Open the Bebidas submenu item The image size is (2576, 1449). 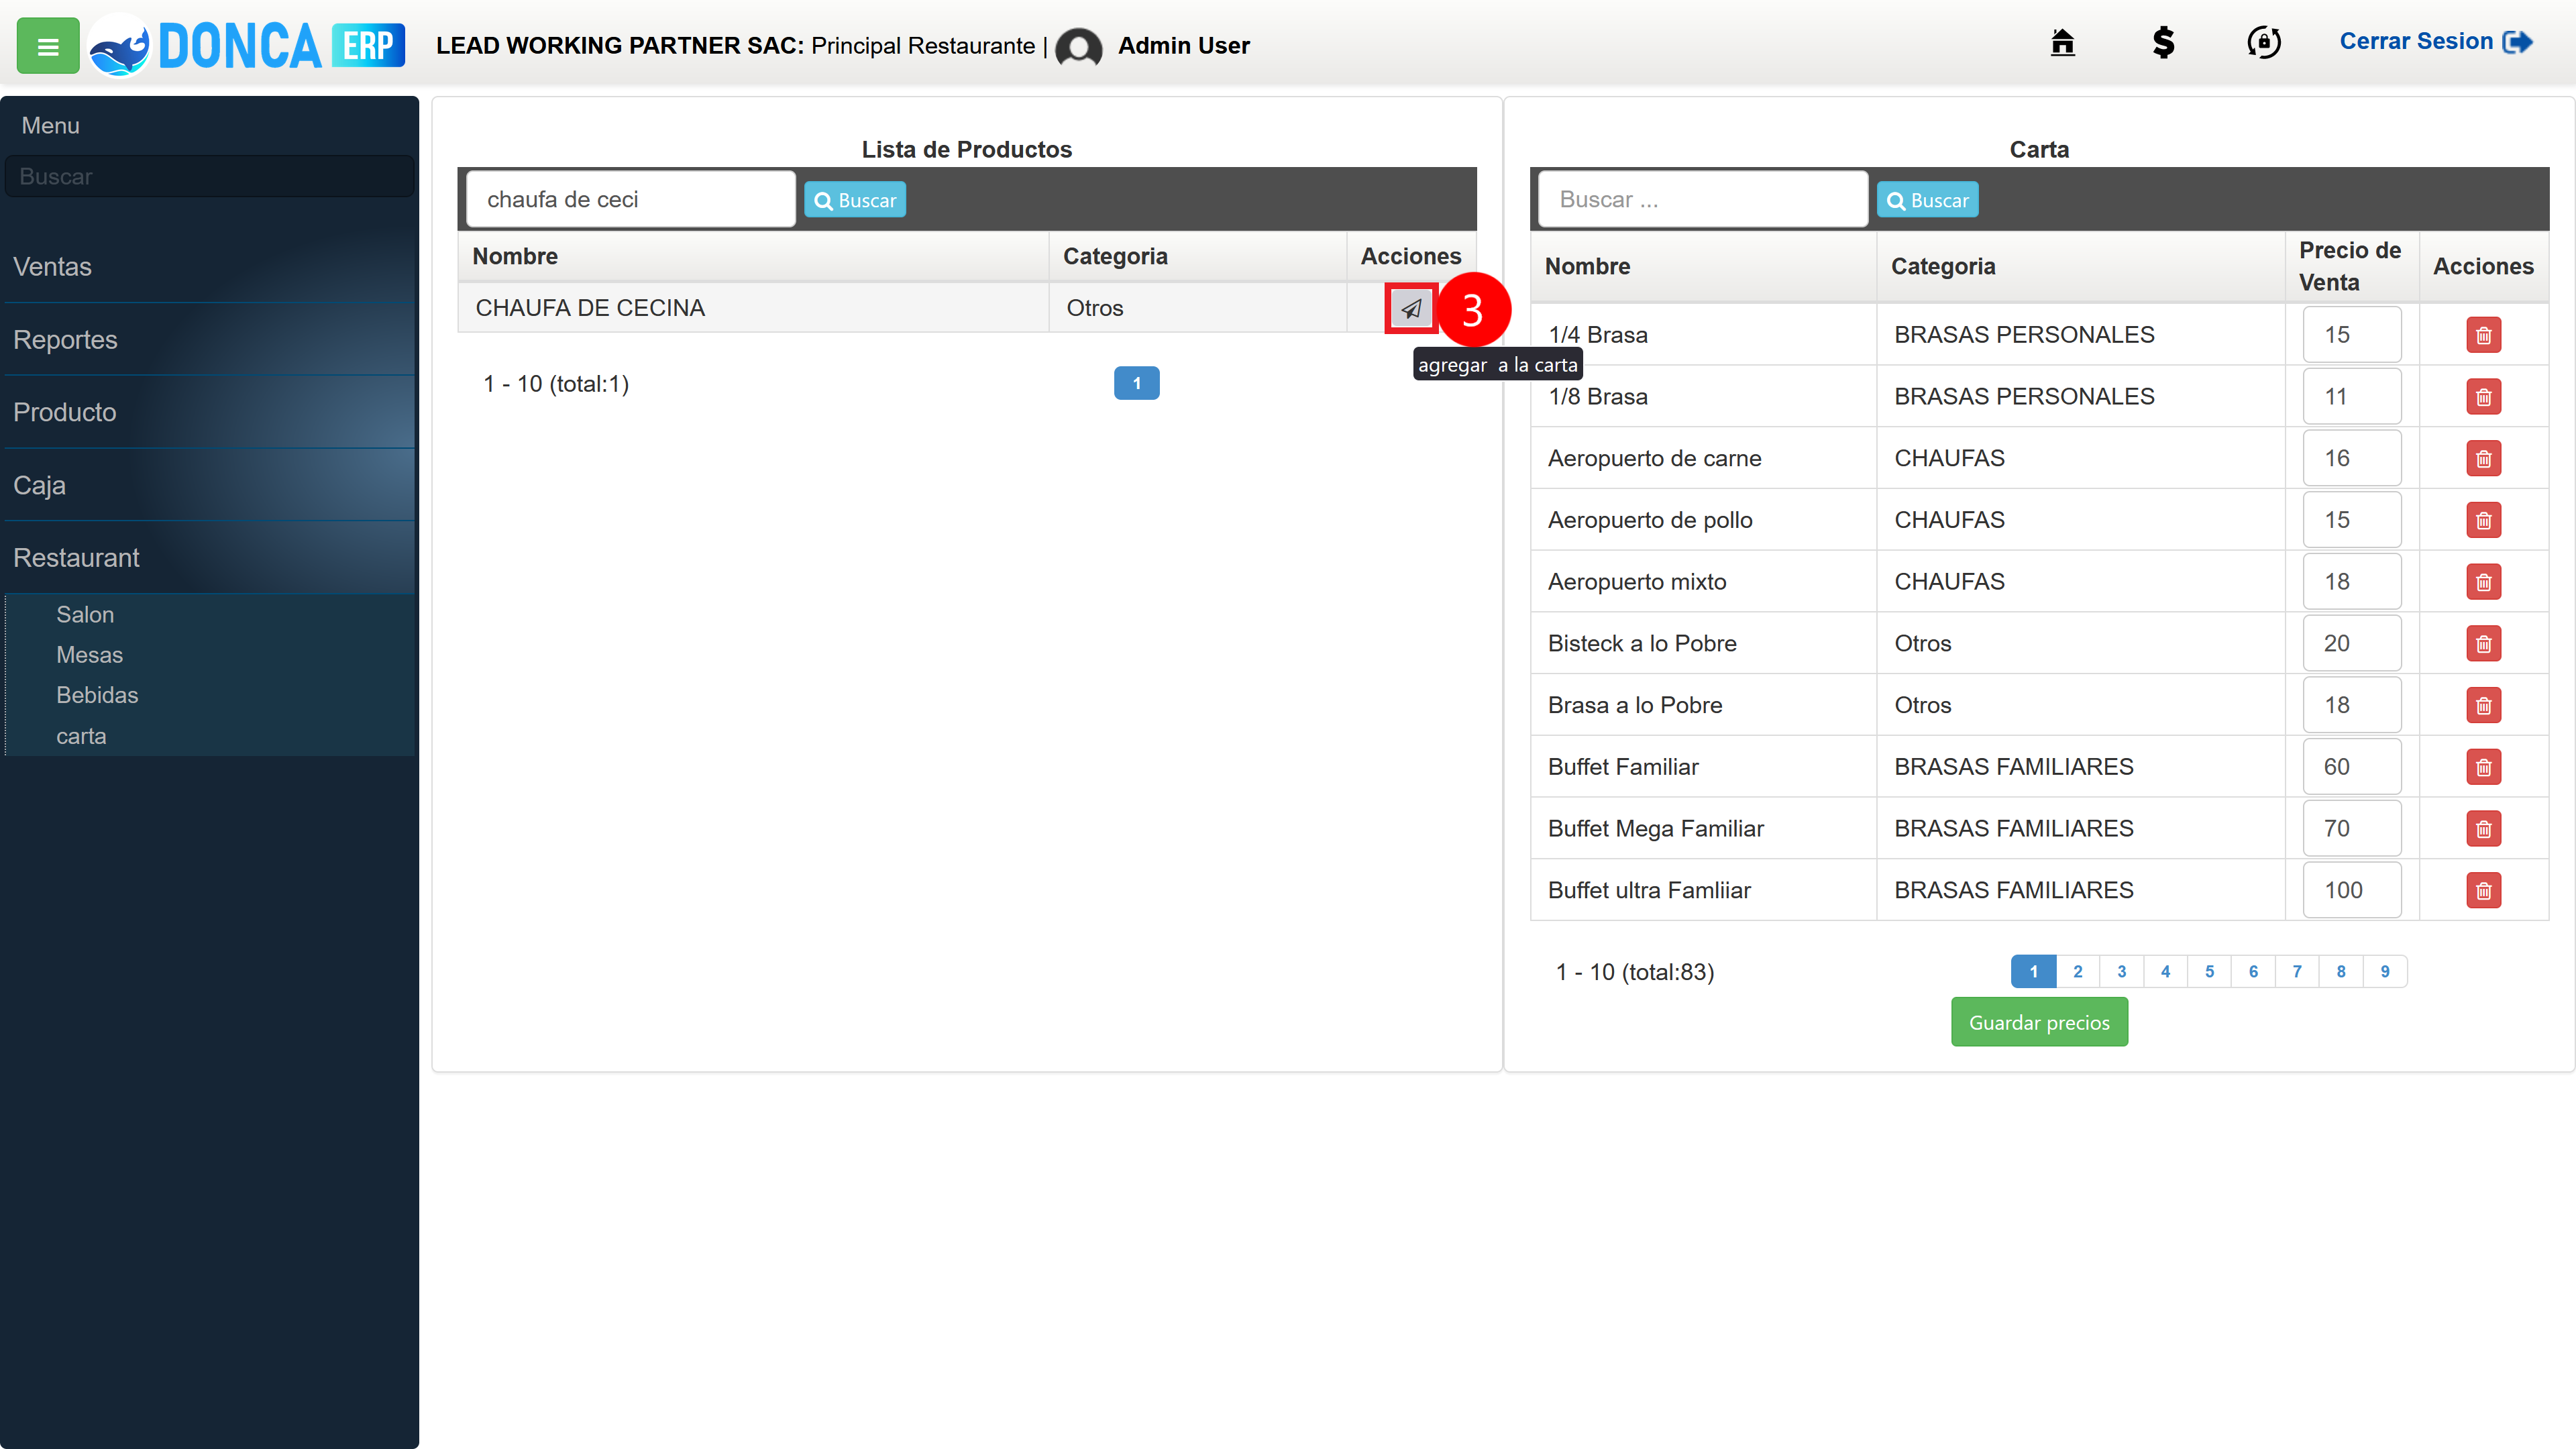coord(97,695)
